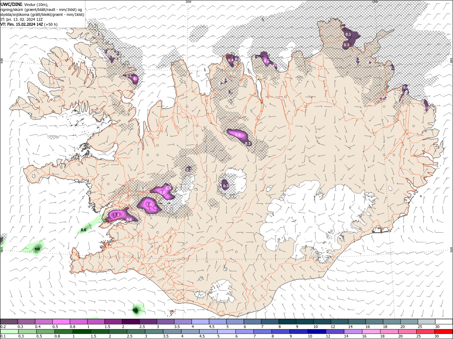The width and height of the screenshot is (453, 339).
Task: Click the green 0.6 rain value offshore
Action: pos(84,230)
